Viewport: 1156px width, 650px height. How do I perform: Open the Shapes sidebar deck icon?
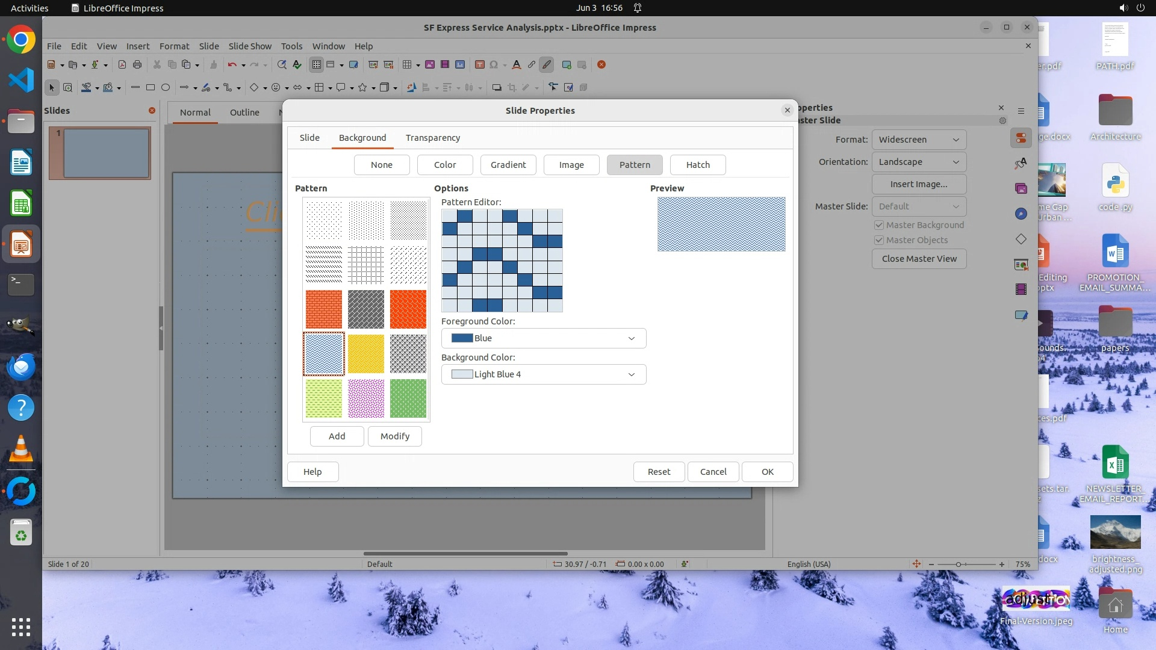click(1021, 240)
